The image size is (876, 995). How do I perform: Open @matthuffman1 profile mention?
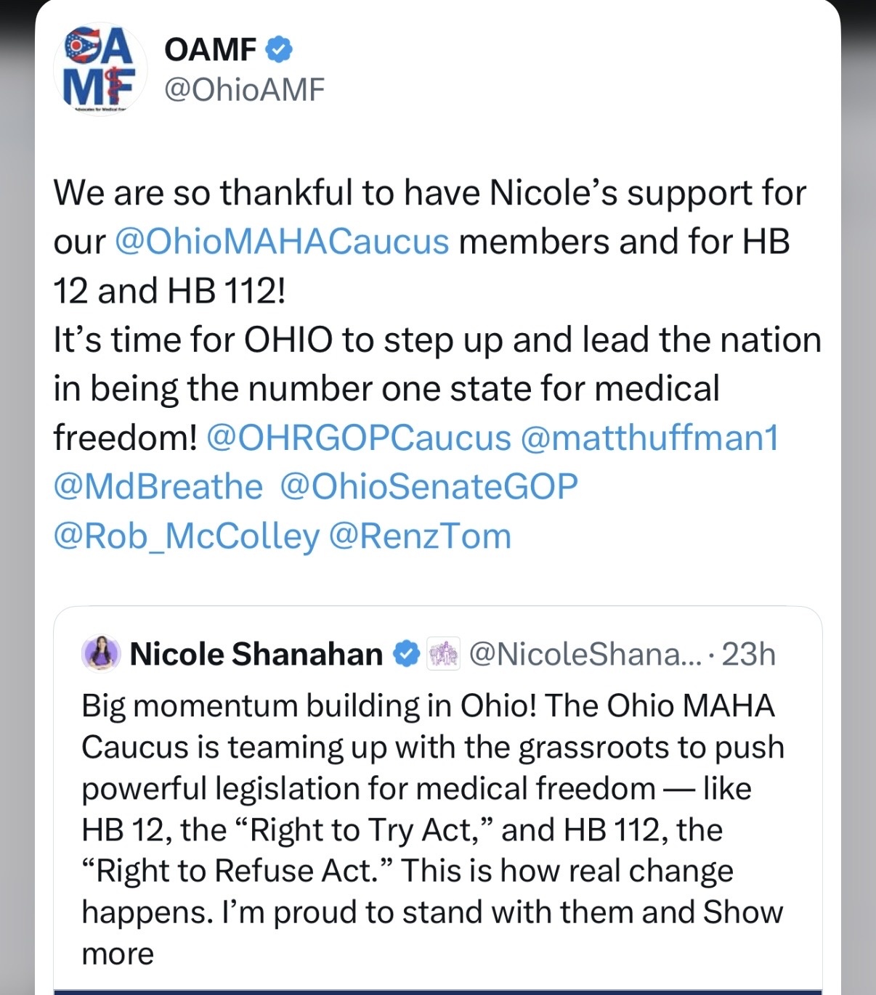(650, 438)
